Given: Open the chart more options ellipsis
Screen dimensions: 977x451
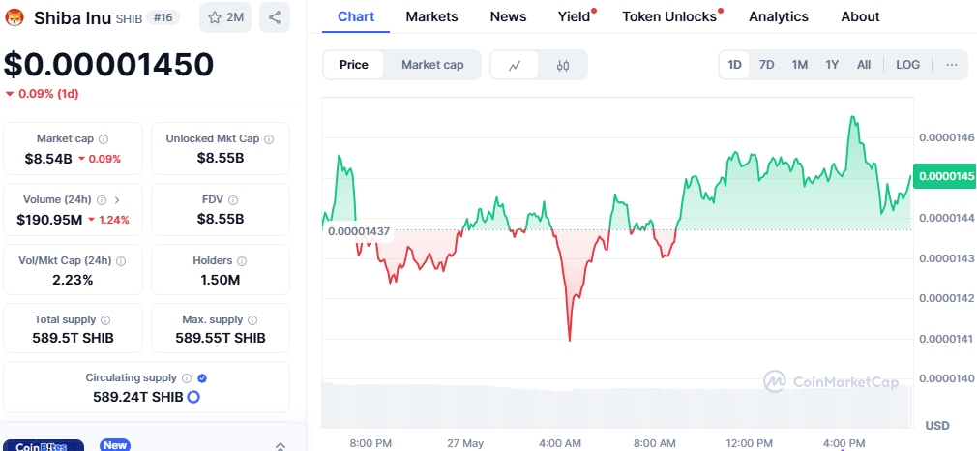Looking at the screenshot, I should [x=952, y=65].
